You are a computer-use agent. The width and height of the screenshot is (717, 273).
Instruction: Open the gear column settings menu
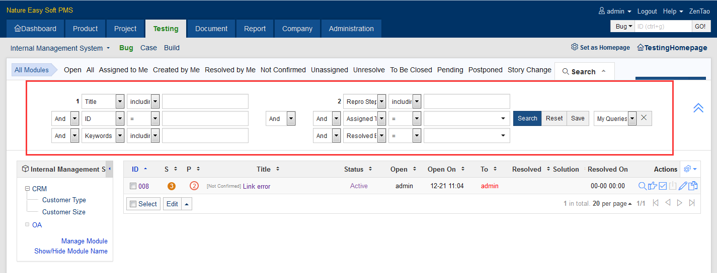click(x=690, y=169)
